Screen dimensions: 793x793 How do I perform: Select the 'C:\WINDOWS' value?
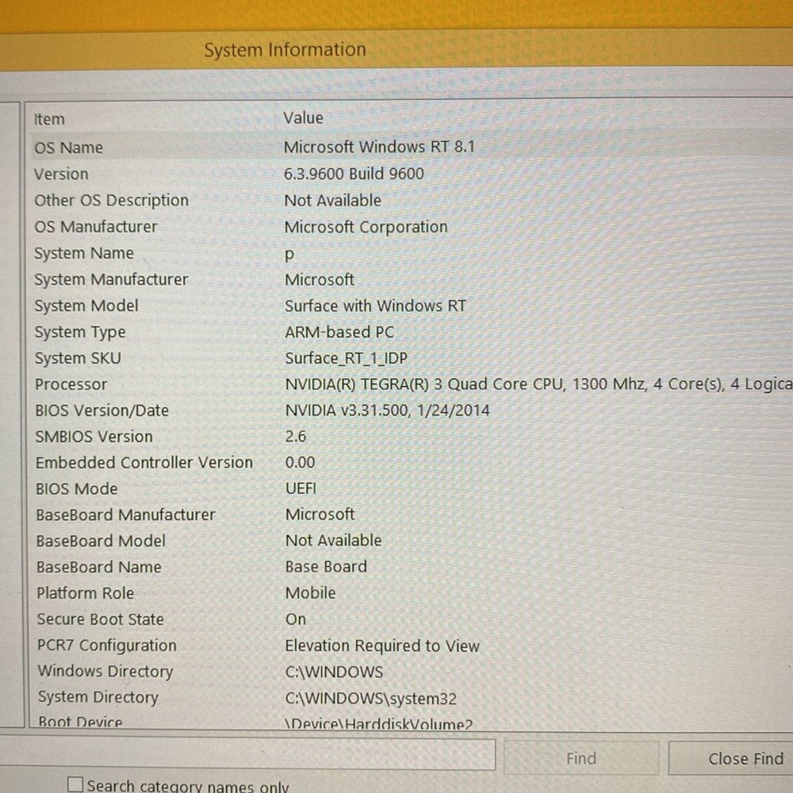click(335, 672)
